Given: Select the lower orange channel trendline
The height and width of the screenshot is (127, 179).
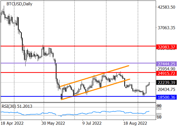Looking at the screenshot, I should pos(96,89).
